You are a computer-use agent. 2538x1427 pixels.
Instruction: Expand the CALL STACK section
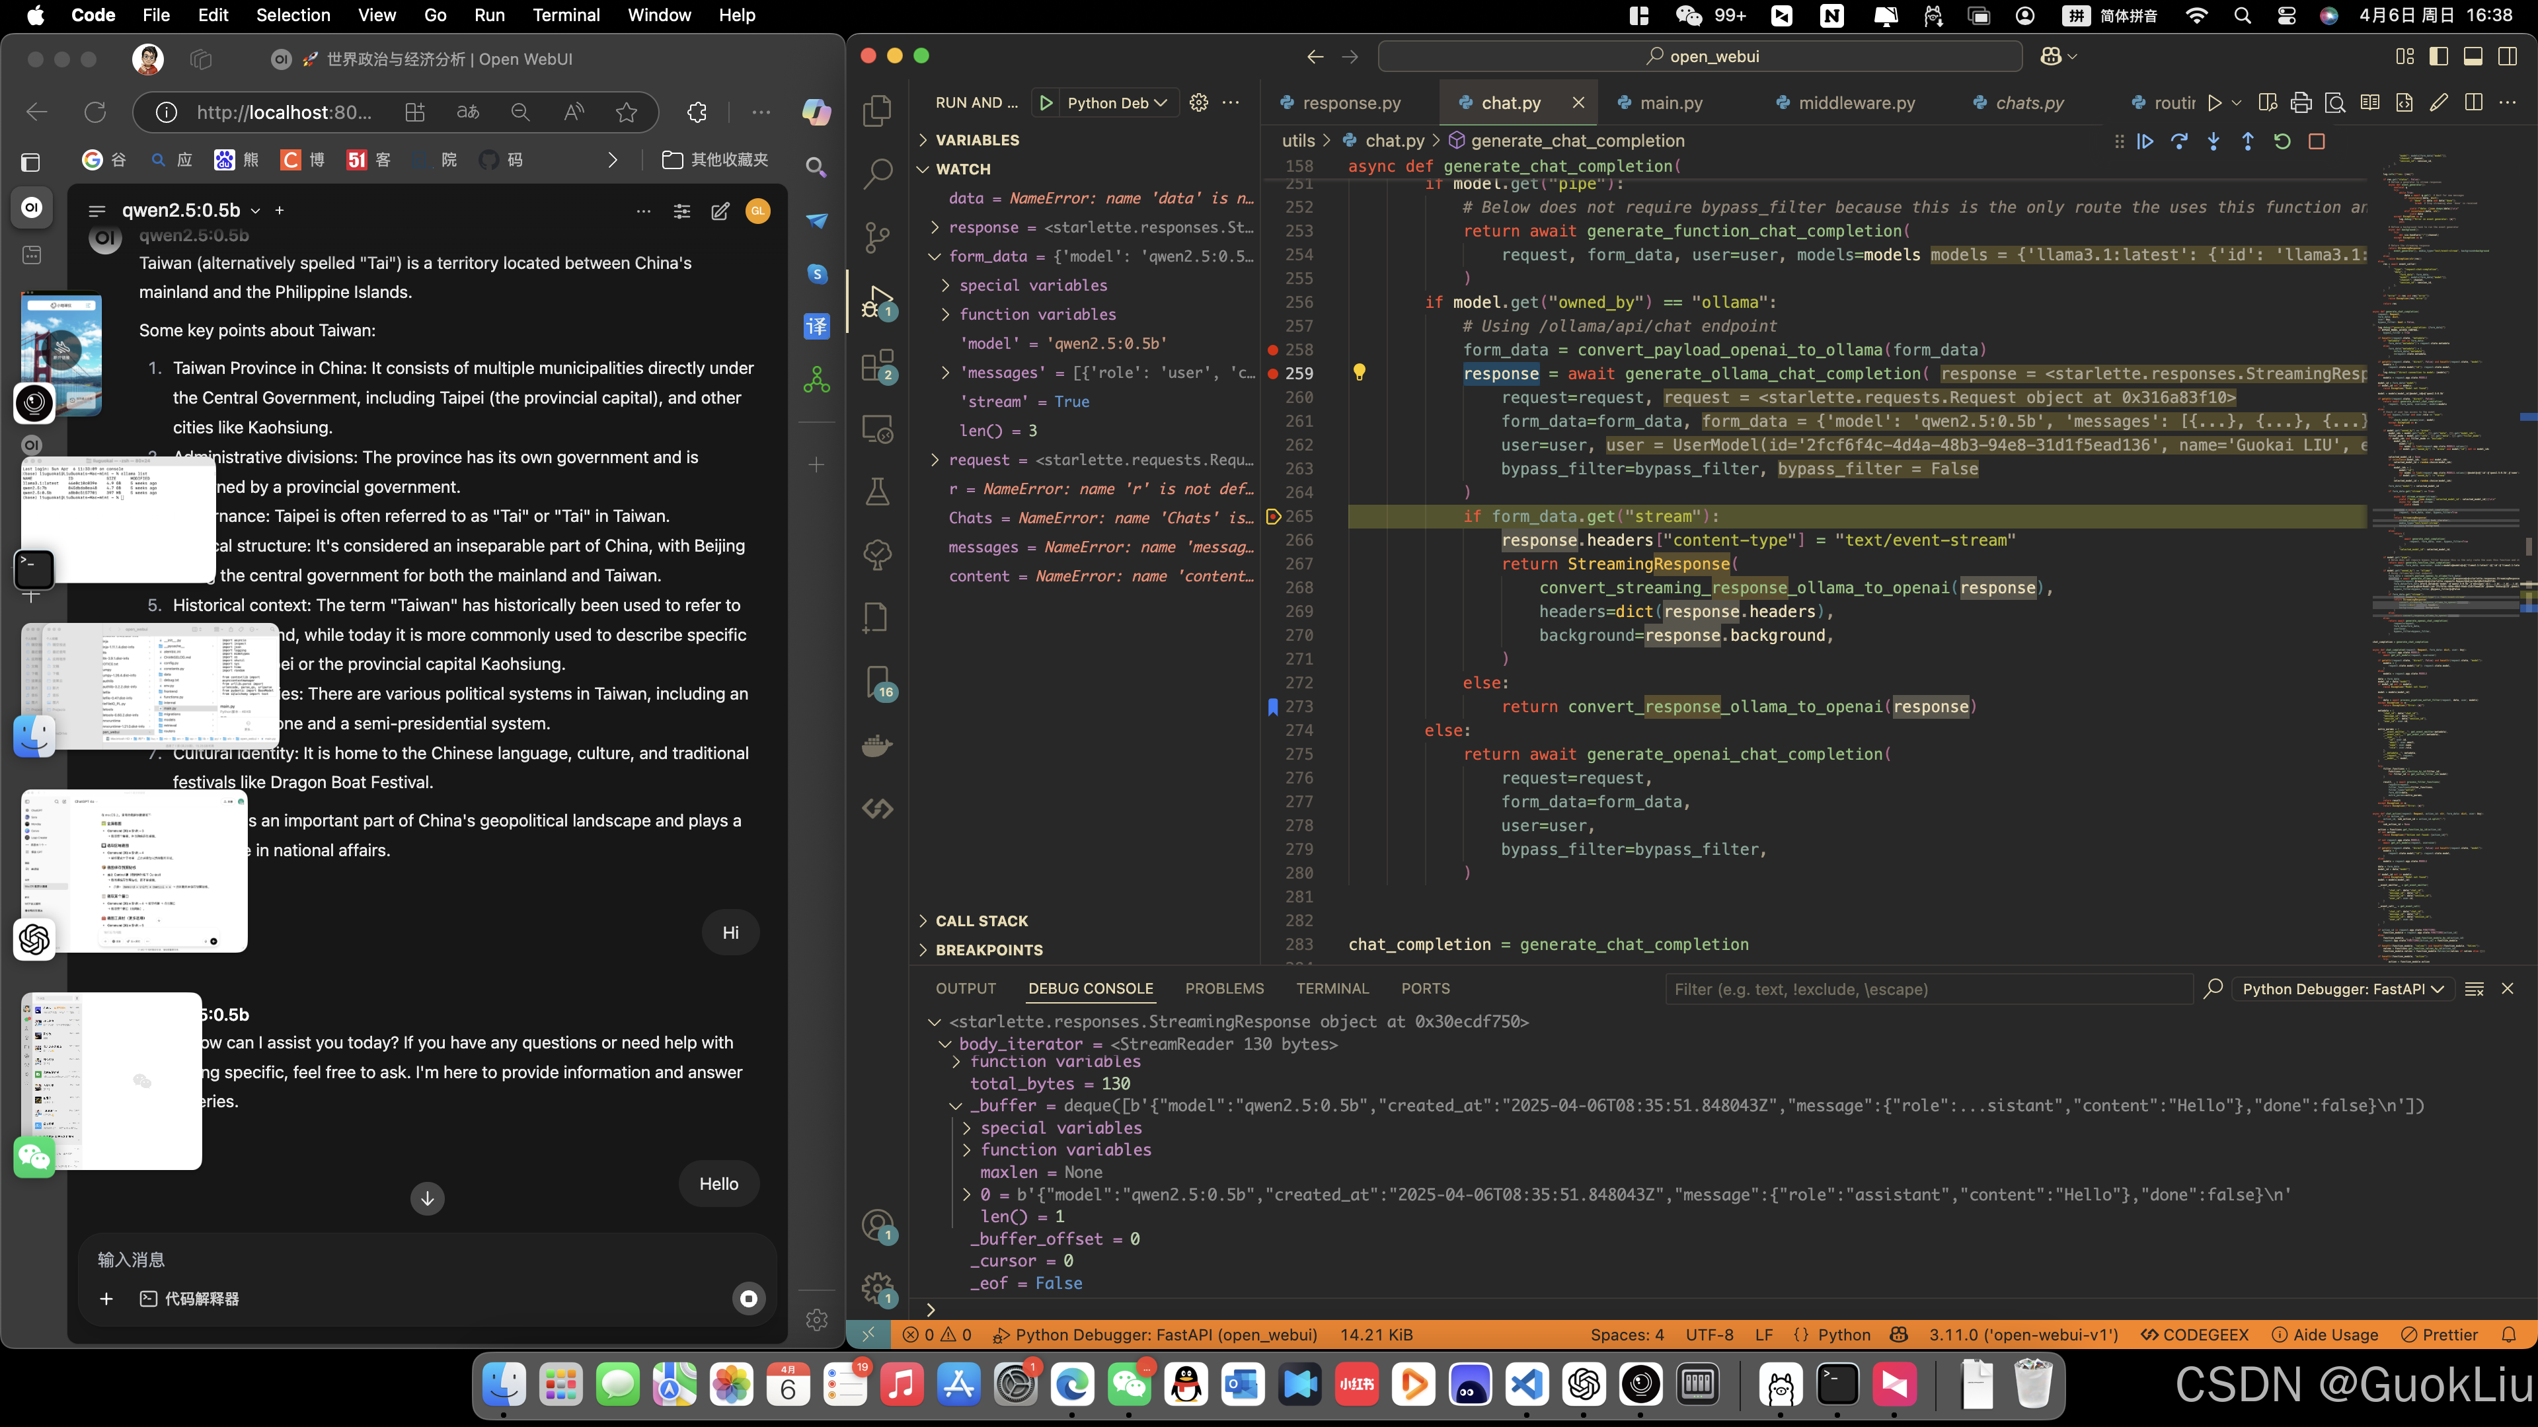[x=980, y=921]
